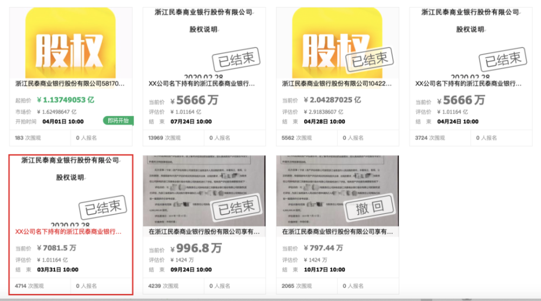Open listing title 浙江民泰商业银行股份有限公司10422...
541x301 pixels.
tap(337, 83)
